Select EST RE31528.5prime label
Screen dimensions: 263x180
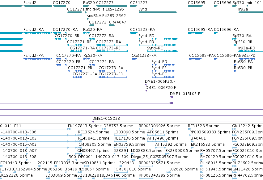[203, 126]
